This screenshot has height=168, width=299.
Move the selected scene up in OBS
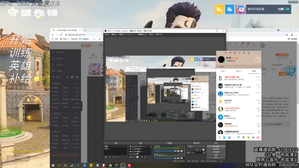[x=113, y=157]
